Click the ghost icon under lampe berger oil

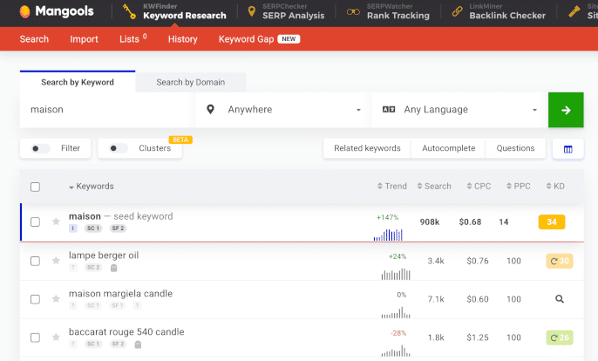(113, 268)
